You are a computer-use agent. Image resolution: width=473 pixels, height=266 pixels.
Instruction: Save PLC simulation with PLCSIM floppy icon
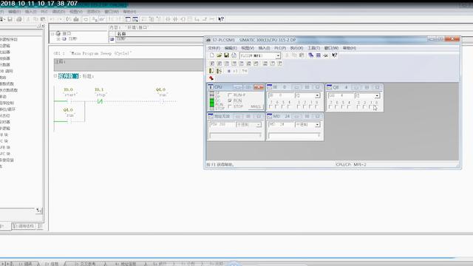(x=226, y=55)
